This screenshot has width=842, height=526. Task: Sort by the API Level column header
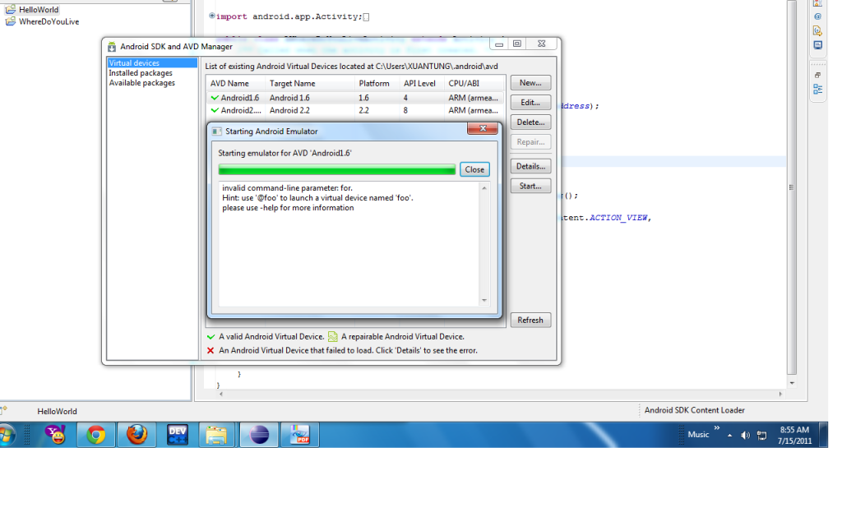(x=422, y=83)
